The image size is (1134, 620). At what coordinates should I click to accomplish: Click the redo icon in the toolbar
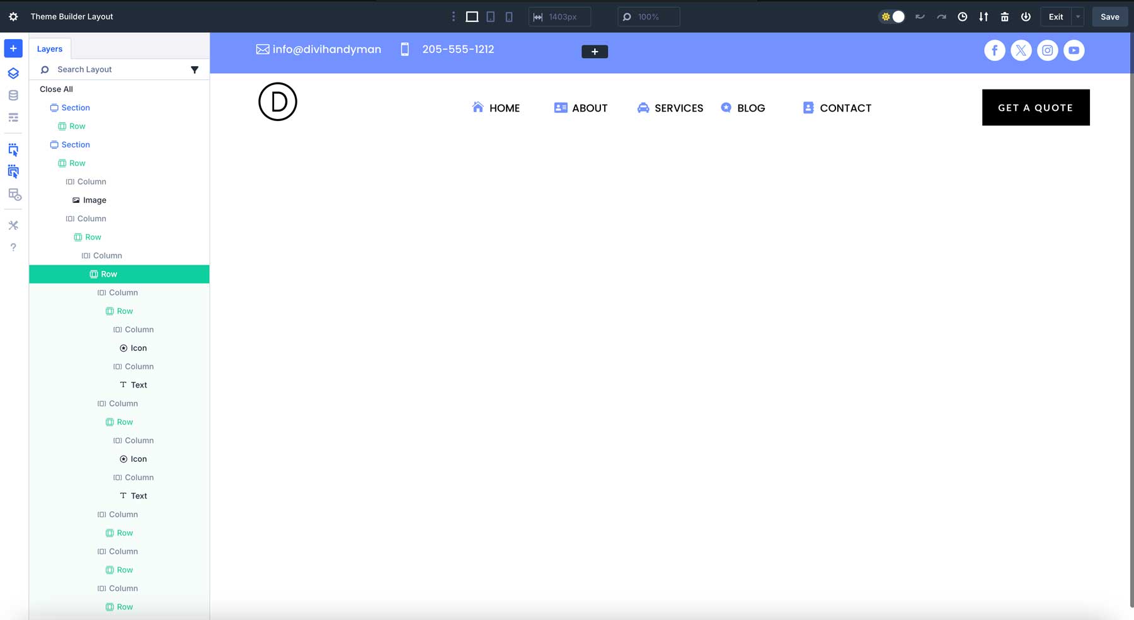(941, 17)
